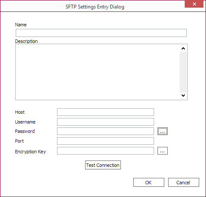Close the SFTP Settings Entry Dialog

click(194, 4)
